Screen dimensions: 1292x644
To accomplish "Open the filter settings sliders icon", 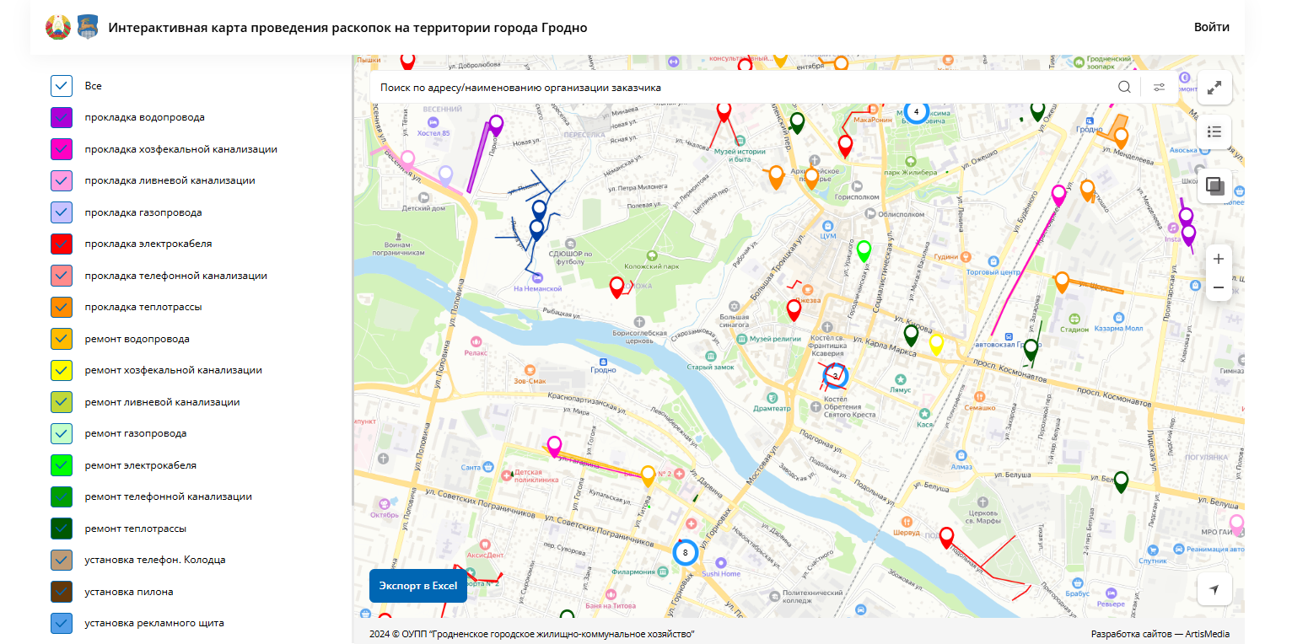I will (1159, 86).
